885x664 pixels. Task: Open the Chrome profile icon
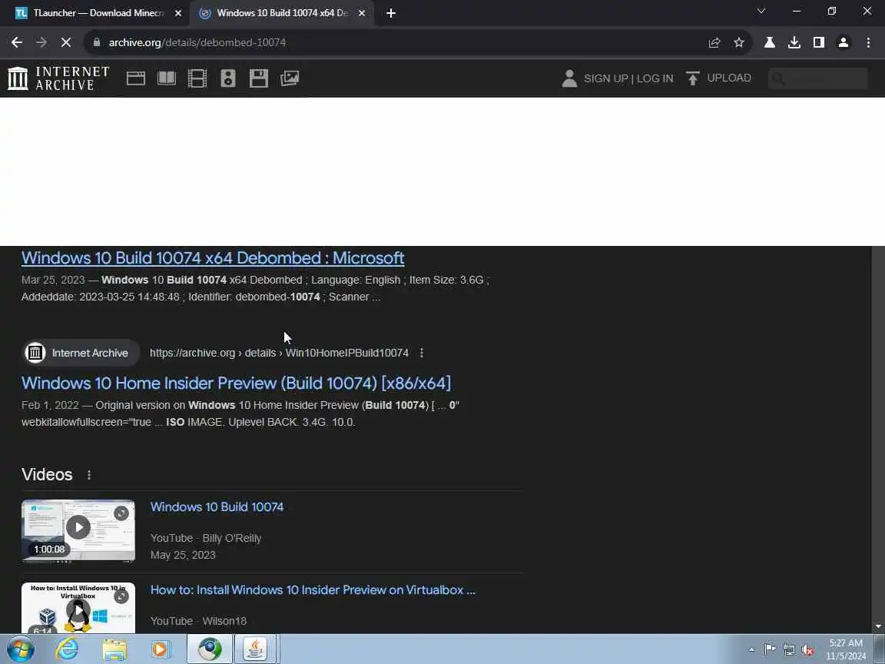pos(844,42)
